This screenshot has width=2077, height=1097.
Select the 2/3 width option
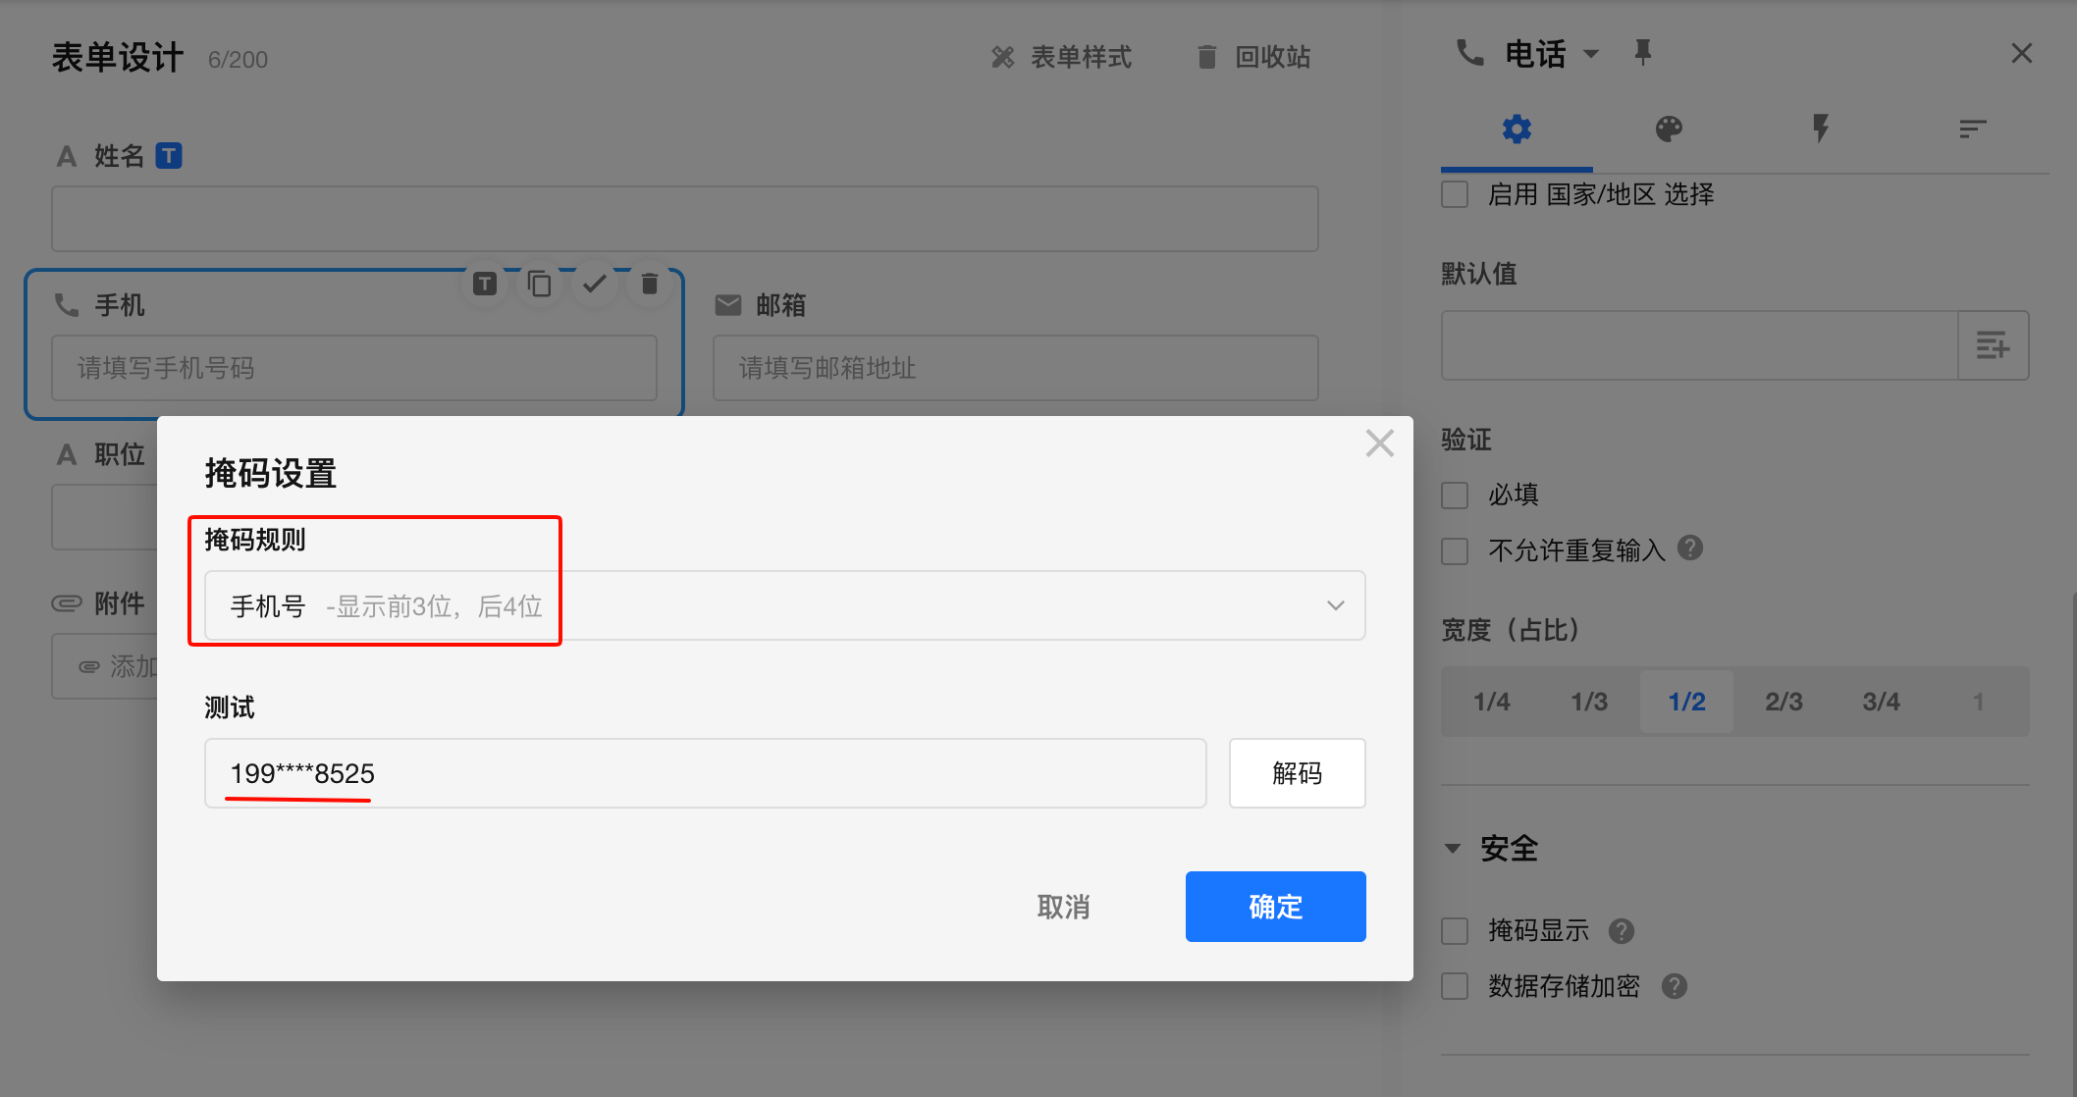point(1784,702)
